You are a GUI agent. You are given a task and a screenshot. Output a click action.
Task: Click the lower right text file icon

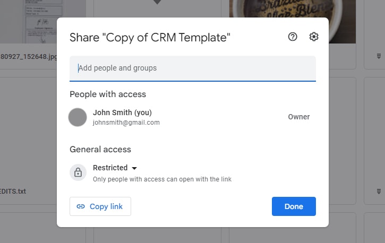(x=379, y=192)
